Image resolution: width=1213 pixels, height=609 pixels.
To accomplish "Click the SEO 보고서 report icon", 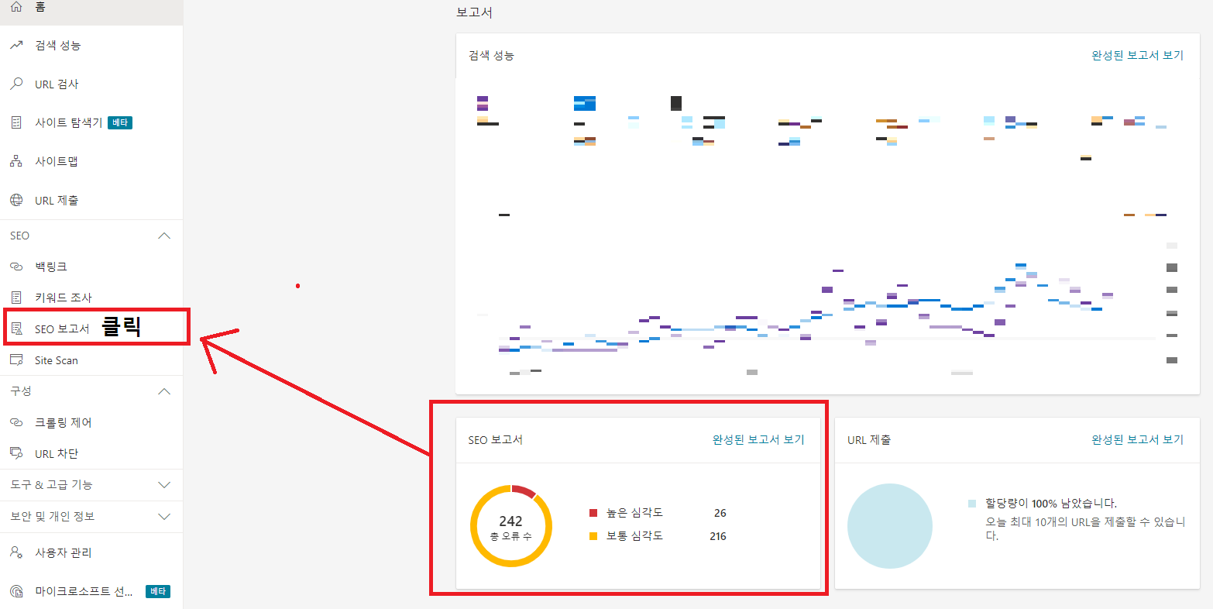I will coord(16,329).
